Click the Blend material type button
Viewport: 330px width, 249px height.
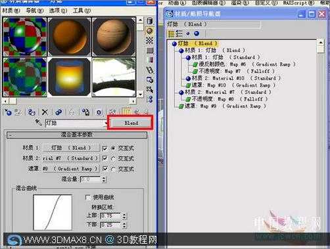point(131,123)
